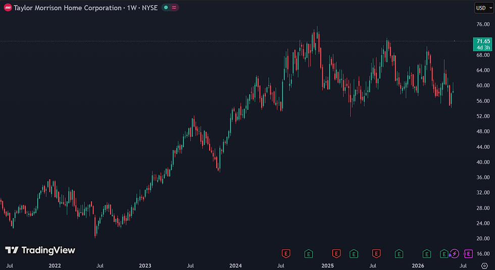Click the 24.00 price axis label

[x=483, y=223]
